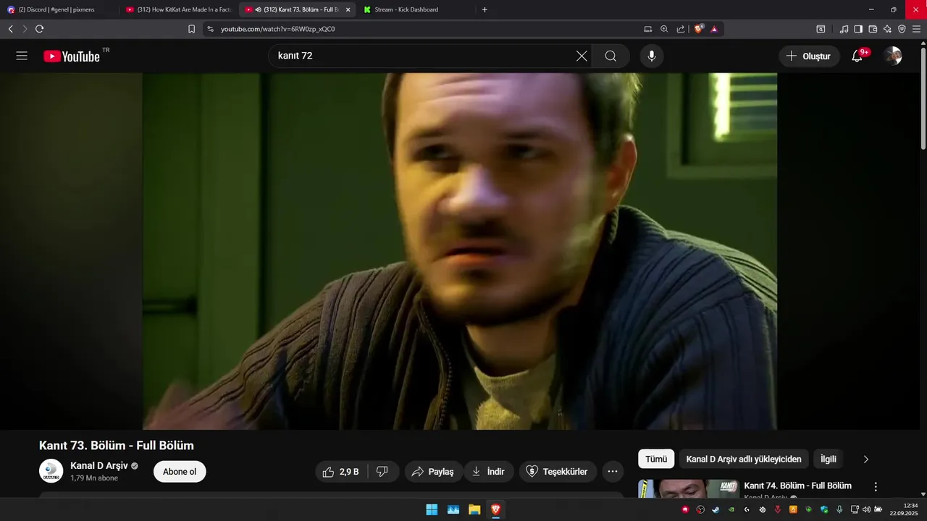Dislike the video with thumbs down
927x521 pixels.
point(382,472)
